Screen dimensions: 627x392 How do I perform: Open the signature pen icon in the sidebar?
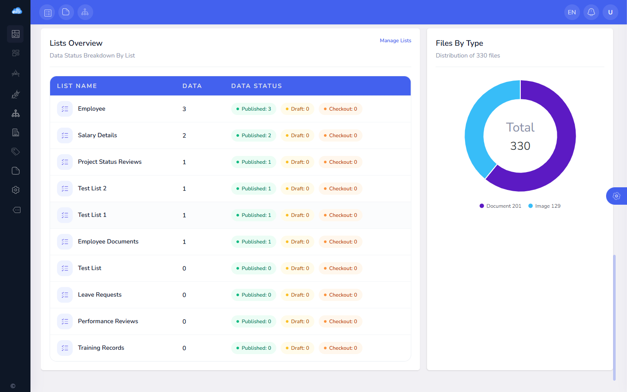16,94
